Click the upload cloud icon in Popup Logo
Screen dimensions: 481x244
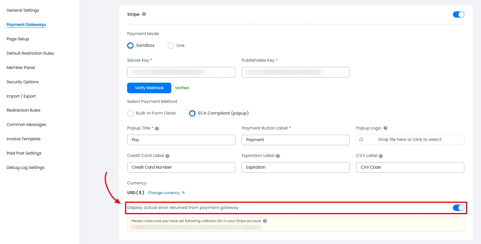point(361,140)
